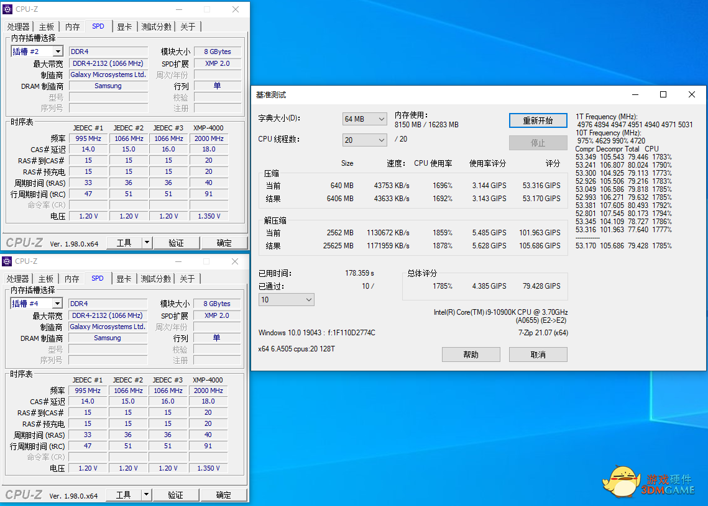Close the top CPU-Z window showing slot #2
This screenshot has height=506, width=708.
(x=236, y=9)
